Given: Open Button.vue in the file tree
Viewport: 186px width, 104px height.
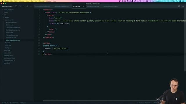Looking at the screenshot, I should (9, 25).
